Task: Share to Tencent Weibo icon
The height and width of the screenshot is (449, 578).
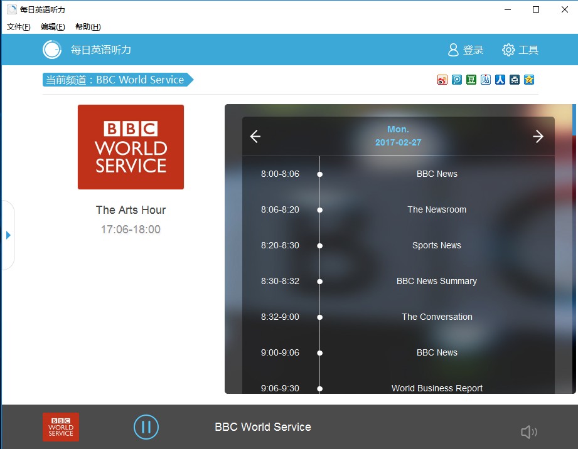Action: click(x=457, y=80)
